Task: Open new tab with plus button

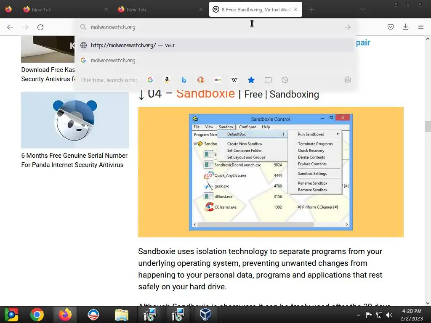Action: point(311,10)
